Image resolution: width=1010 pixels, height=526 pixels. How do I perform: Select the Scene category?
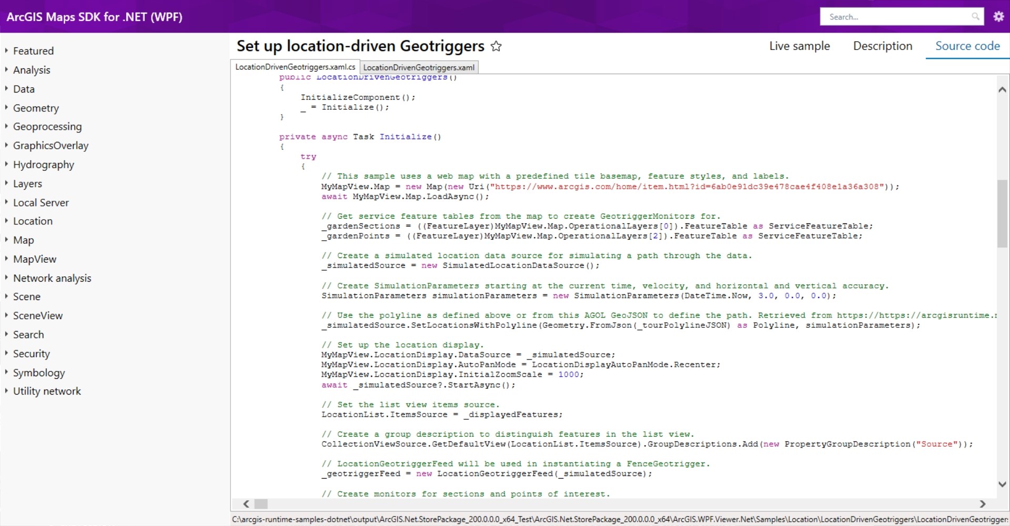27,297
